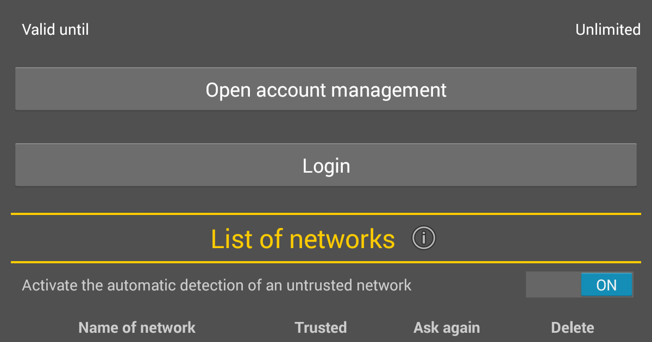Click the Open account management button
Image resolution: width=652 pixels, height=342 pixels.
click(326, 89)
